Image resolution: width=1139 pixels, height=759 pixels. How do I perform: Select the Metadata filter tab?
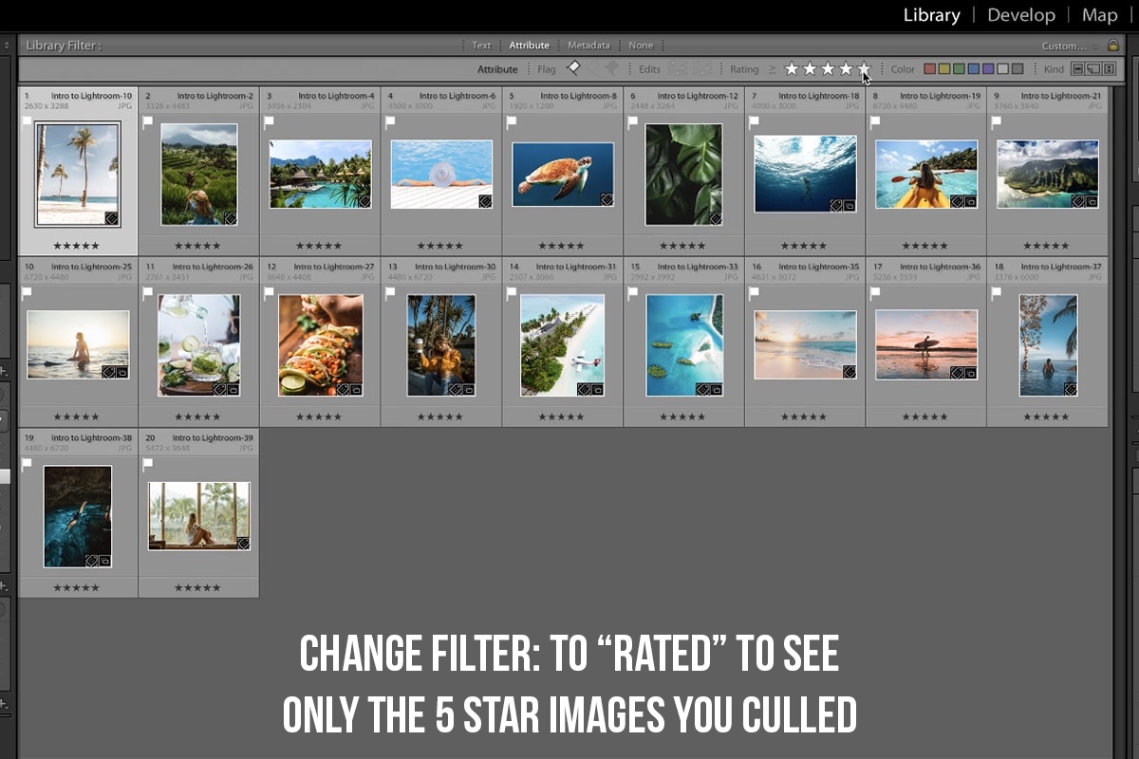(x=588, y=46)
